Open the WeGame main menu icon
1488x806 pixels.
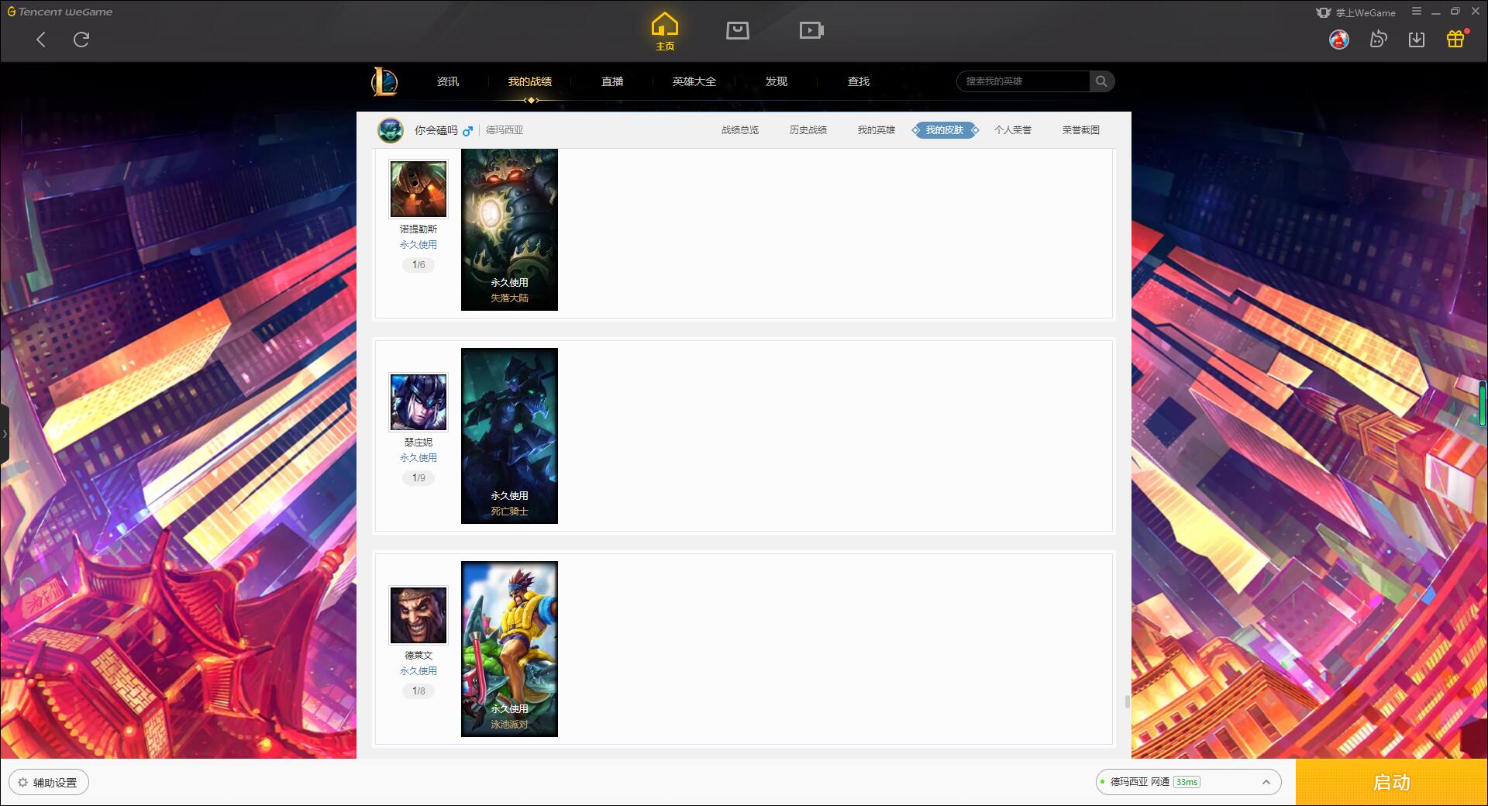[x=1417, y=12]
